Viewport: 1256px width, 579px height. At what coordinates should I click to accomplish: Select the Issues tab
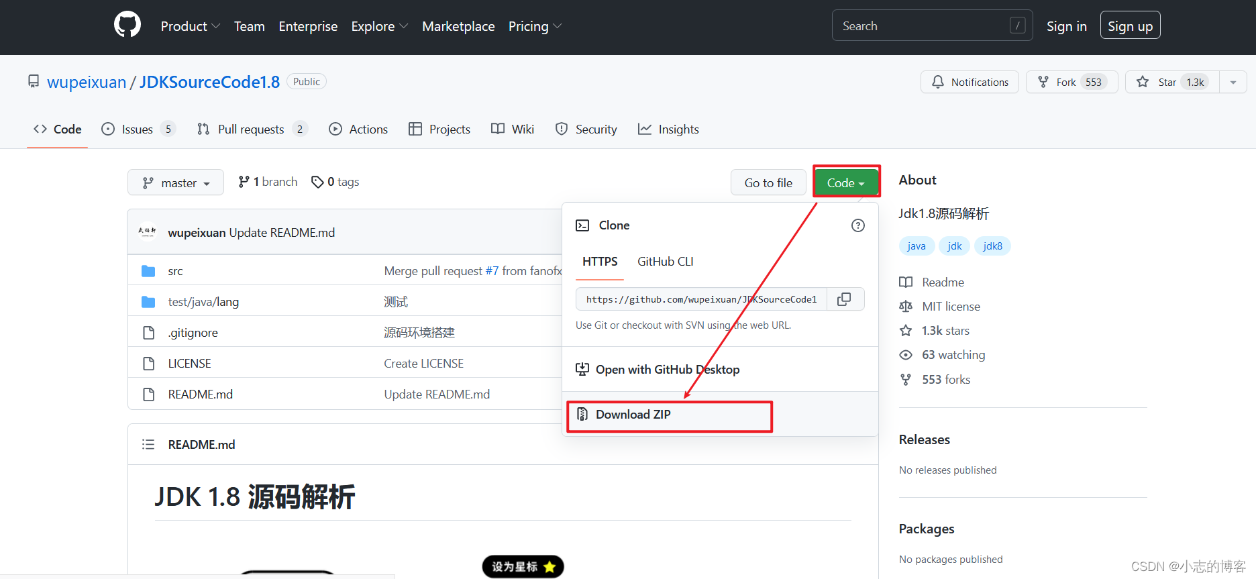pos(138,129)
